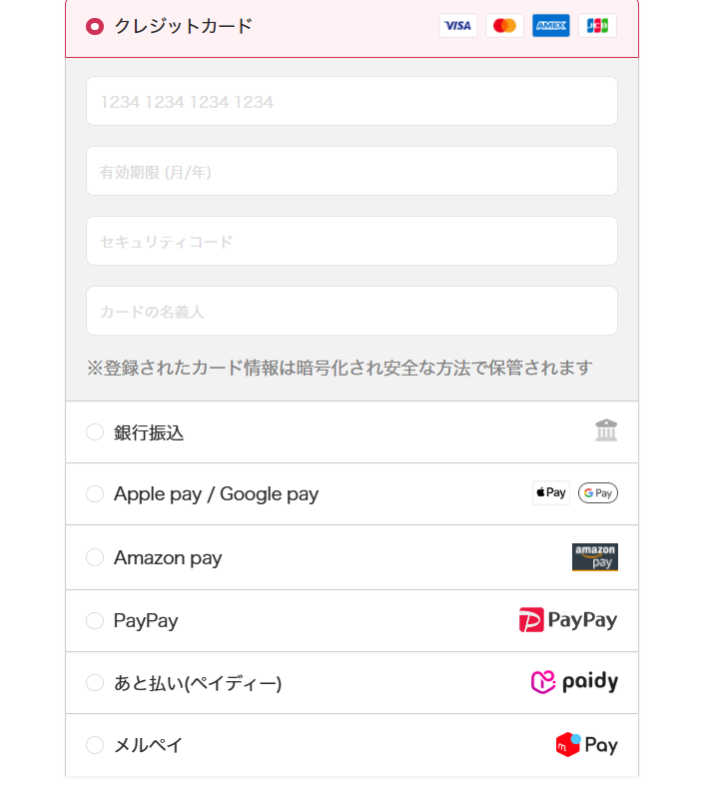Viewport: 722px width, 792px height.
Task: Click the AMEX card logo
Action: pos(550,26)
